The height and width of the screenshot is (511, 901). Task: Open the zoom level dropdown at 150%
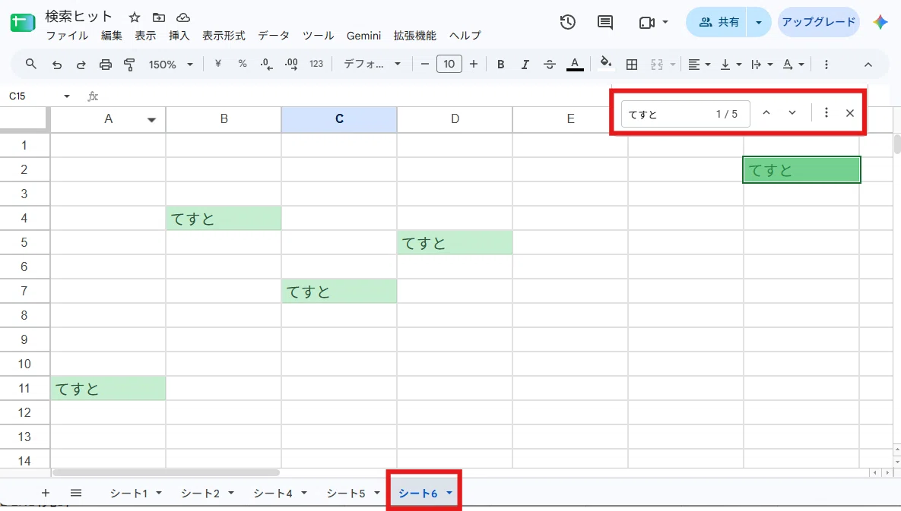[170, 65]
